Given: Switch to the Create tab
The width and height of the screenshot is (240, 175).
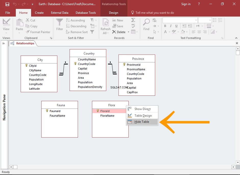Looking at the screenshot, I should 39,13.
